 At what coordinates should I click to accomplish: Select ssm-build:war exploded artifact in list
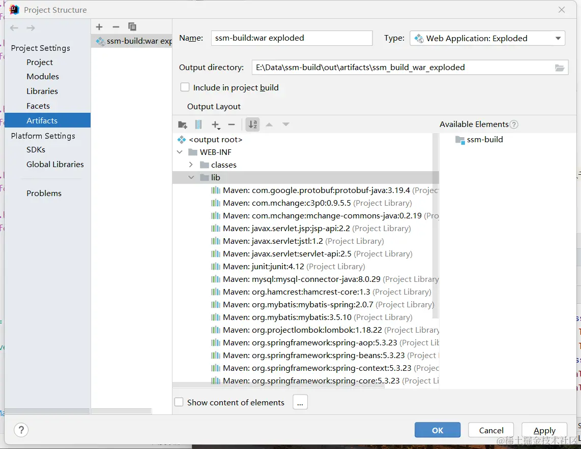point(132,41)
